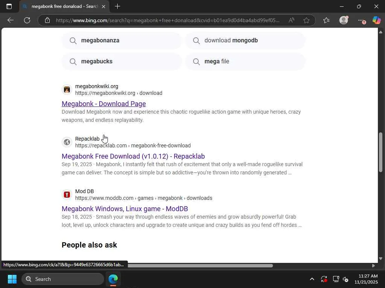This screenshot has height=288, width=385.
Task: Open browser profile avatar
Action: pos(344,20)
